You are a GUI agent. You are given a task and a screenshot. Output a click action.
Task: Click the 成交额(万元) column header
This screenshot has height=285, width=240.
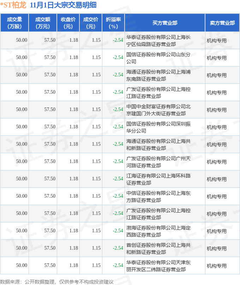click(x=43, y=23)
